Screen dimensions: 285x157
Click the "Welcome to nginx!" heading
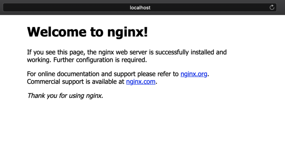point(87,32)
